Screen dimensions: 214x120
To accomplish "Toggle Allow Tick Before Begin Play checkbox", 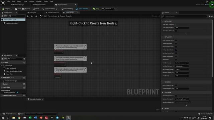I will 176,31.
